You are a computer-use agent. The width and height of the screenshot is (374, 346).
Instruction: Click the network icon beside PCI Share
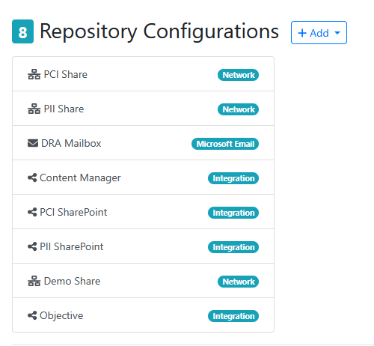point(34,74)
